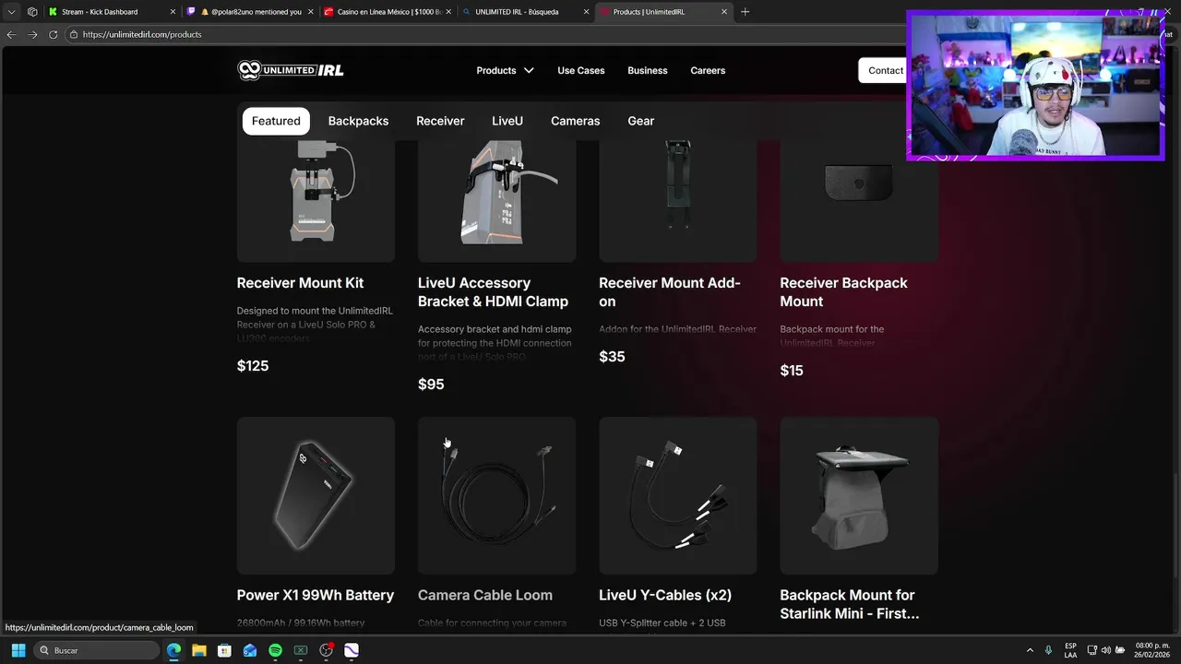Click the Receiver Backpack Mount title
This screenshot has height=664, width=1181.
tap(843, 292)
